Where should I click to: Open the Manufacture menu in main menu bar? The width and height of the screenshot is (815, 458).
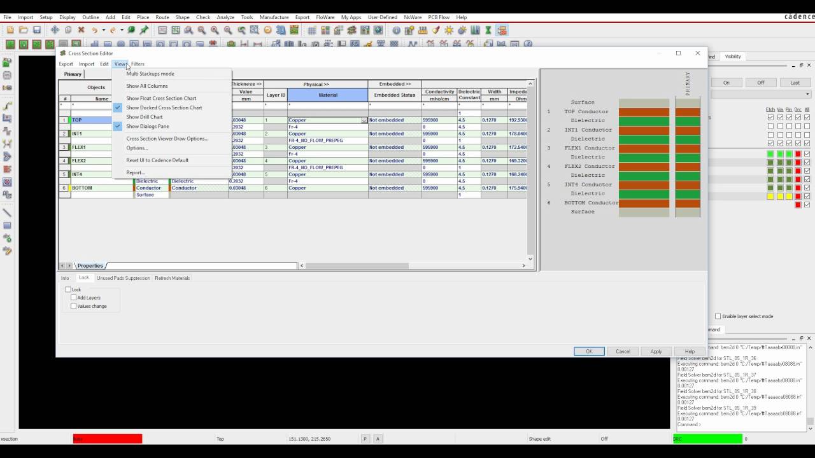274,17
